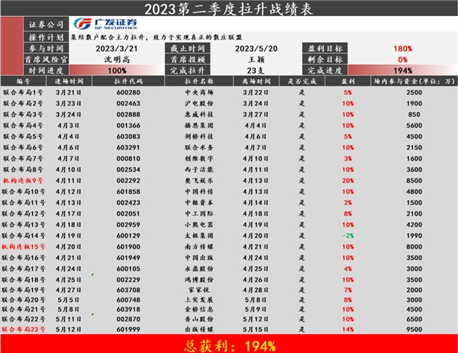The width and height of the screenshot is (458, 353).
Task: Select stock code 002463
Action: coord(128,104)
